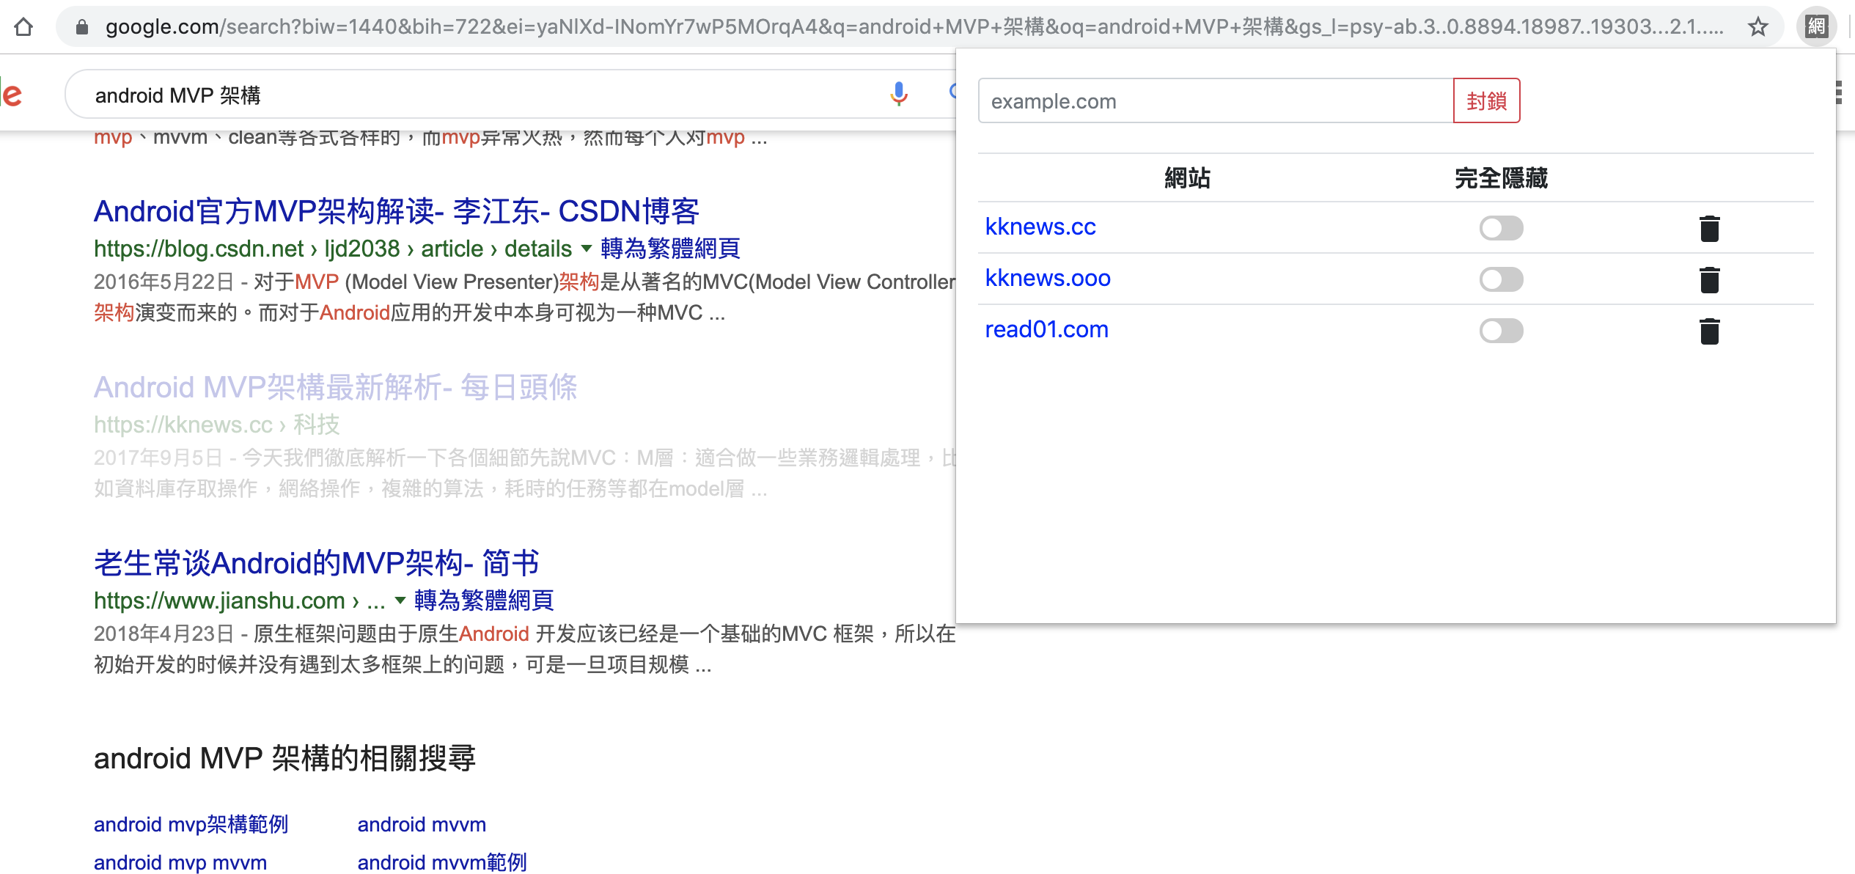Click the microphone voice search icon
1855x874 pixels.
(898, 94)
